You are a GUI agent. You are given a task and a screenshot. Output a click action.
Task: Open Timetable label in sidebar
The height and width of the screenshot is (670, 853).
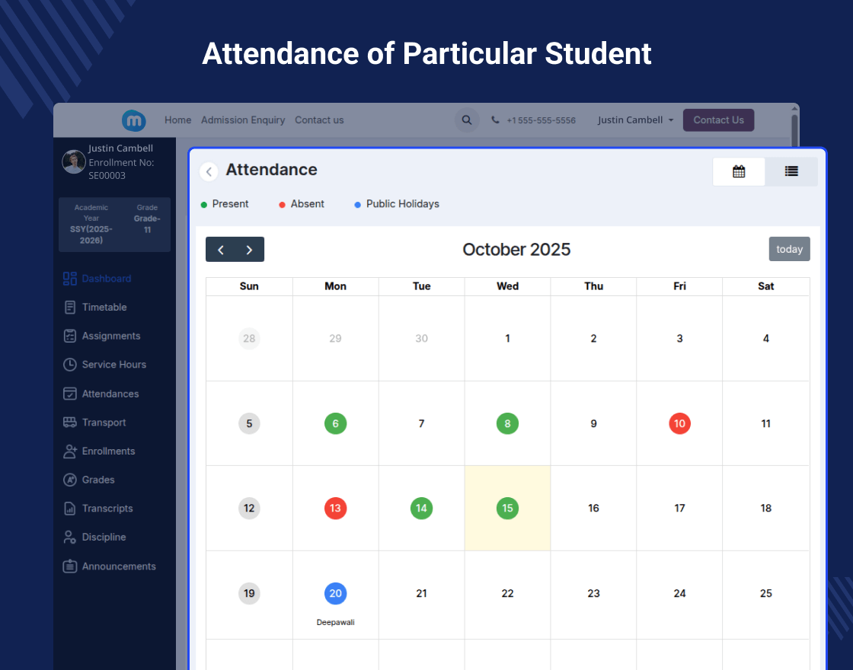(104, 308)
